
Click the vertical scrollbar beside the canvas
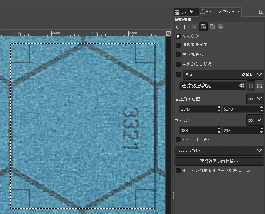click(168, 125)
